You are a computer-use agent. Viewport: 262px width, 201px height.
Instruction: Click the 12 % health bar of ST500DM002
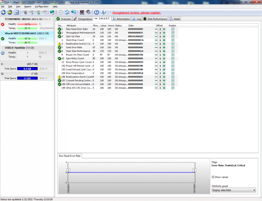(27, 24)
